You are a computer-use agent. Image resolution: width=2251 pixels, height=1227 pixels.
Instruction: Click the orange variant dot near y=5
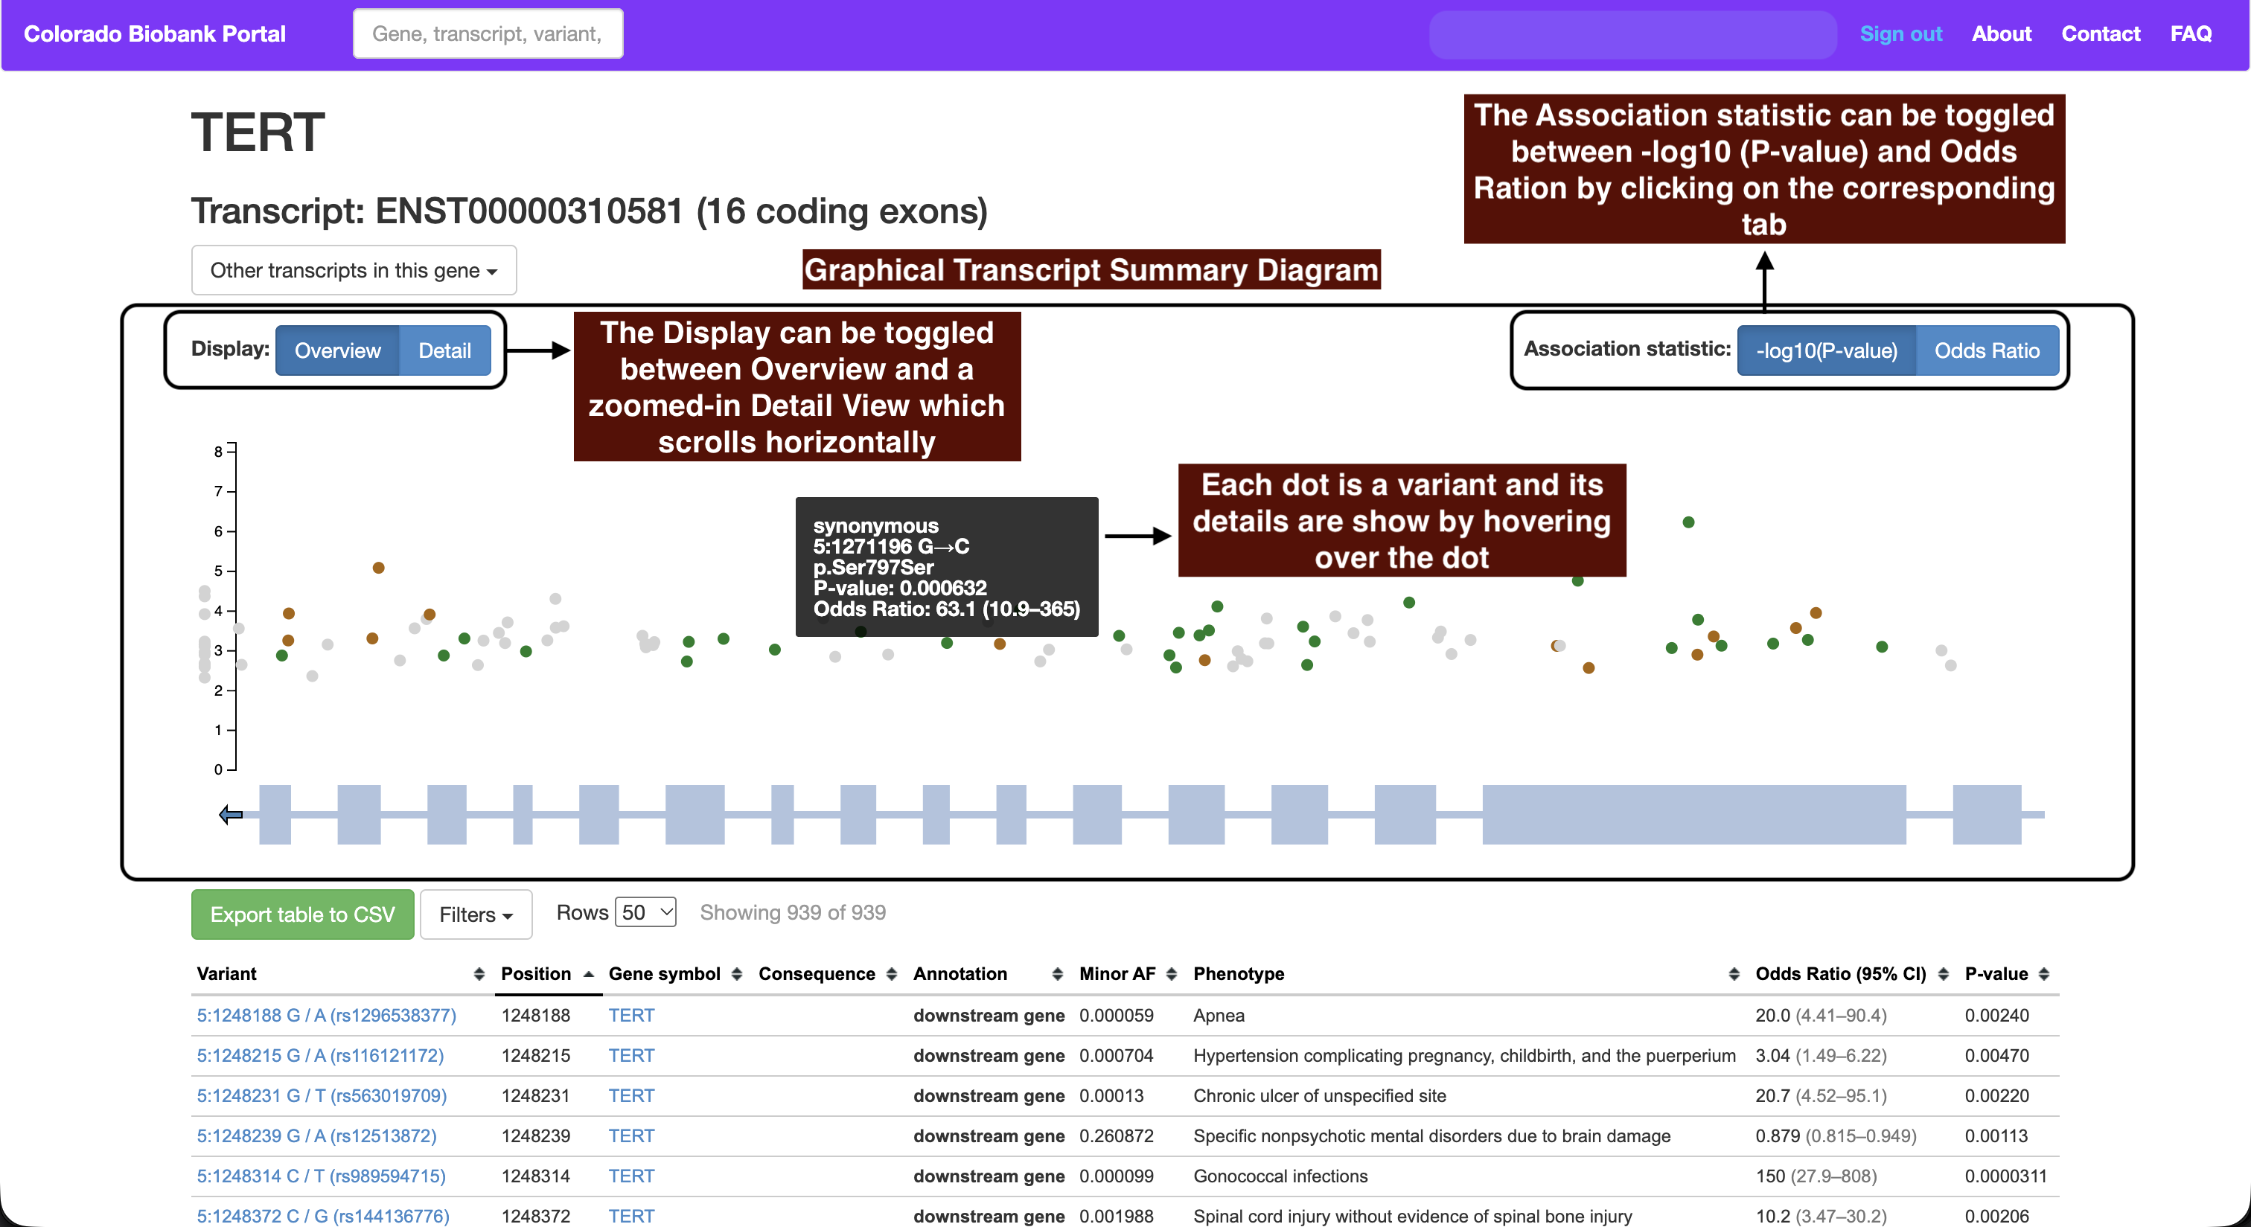378,568
